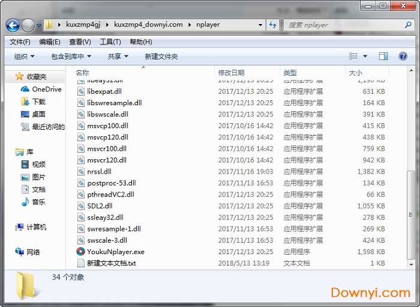Select the swscale-3.dll file icon
Image resolution: width=420 pixels, height=307 pixels.
[81, 240]
